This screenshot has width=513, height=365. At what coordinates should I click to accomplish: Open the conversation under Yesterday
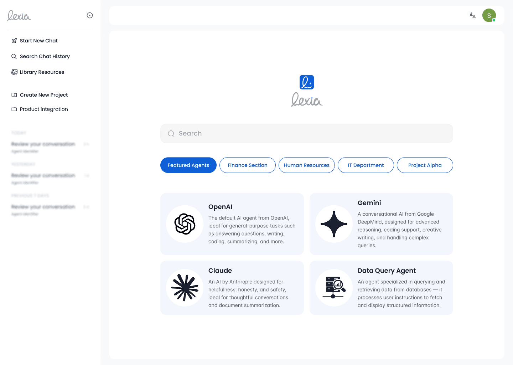(x=50, y=178)
